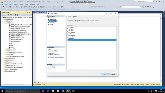Click the Script icon in Login dialog
The width and height of the screenshot is (165, 93).
[x=67, y=17]
